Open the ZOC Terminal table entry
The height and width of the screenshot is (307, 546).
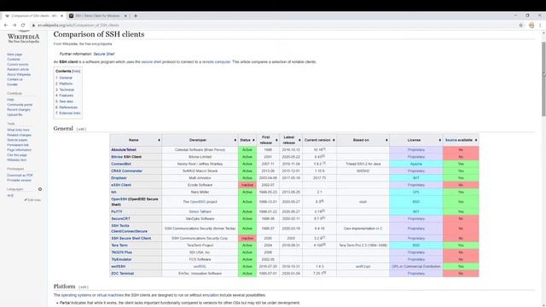pyautogui.click(x=122, y=273)
